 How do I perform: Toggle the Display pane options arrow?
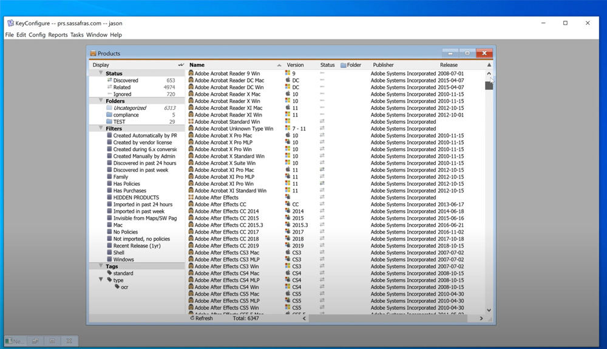(x=181, y=65)
